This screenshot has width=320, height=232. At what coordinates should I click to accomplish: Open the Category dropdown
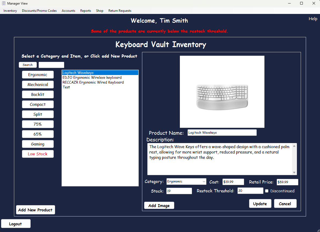[186, 182]
